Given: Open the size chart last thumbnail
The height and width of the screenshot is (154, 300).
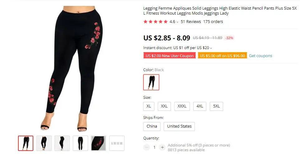Looking at the screenshot, I should click(117, 143).
